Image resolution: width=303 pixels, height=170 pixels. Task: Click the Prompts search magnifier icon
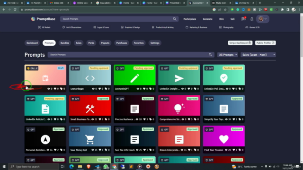210,55
